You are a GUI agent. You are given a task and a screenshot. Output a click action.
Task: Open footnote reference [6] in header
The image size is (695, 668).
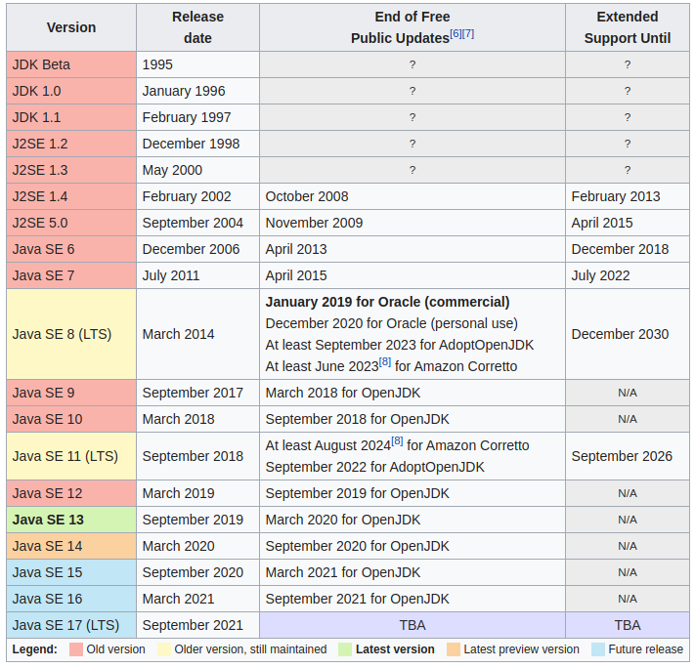pyautogui.click(x=456, y=33)
